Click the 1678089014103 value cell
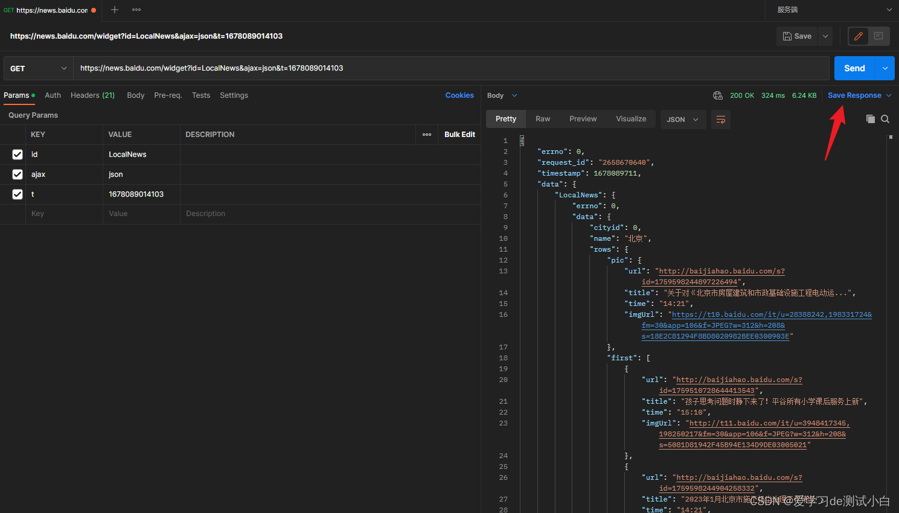The image size is (899, 513). tap(141, 194)
